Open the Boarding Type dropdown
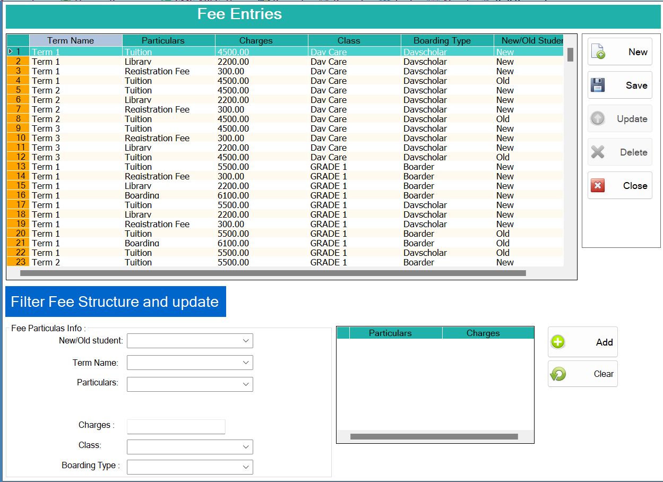663x482 pixels. tap(245, 467)
